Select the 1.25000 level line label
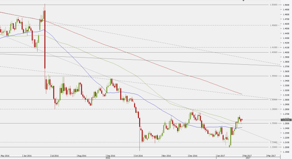 click(x=274, y=123)
